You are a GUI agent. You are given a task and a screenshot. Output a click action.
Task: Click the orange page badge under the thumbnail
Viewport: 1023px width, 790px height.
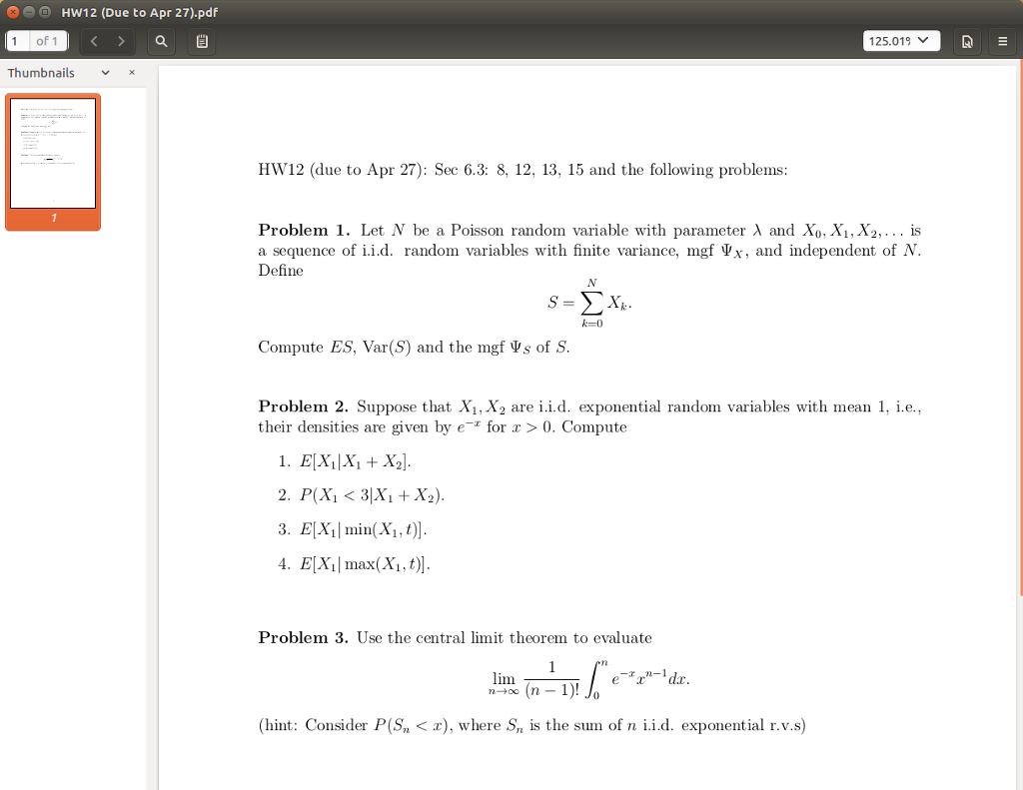[53, 217]
